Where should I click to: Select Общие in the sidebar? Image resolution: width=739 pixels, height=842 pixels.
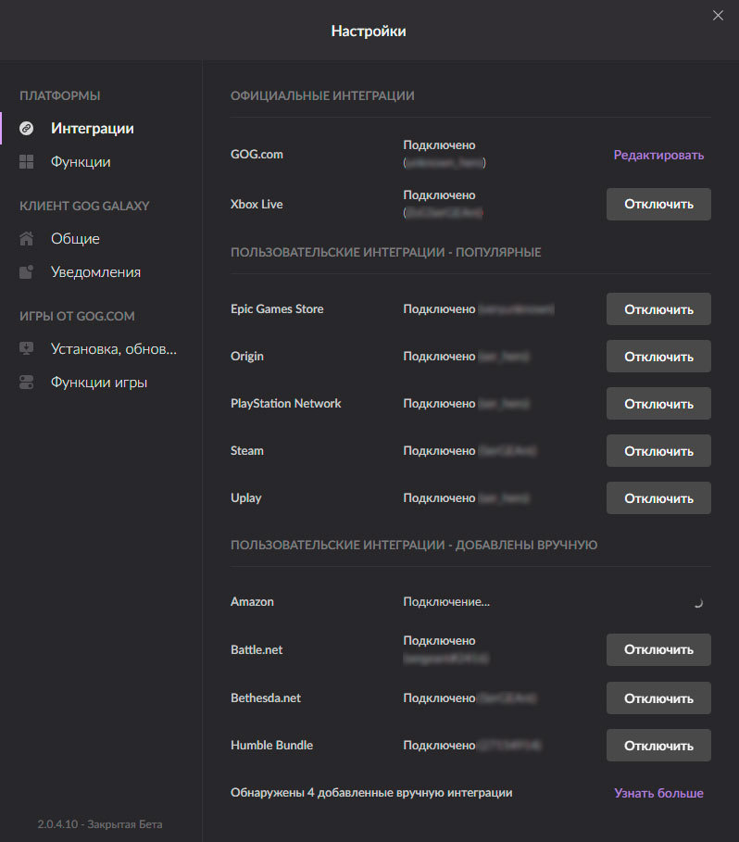coord(75,239)
